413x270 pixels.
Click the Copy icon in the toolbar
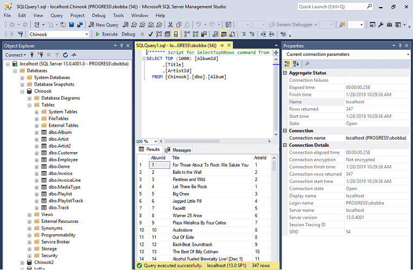(x=179, y=25)
